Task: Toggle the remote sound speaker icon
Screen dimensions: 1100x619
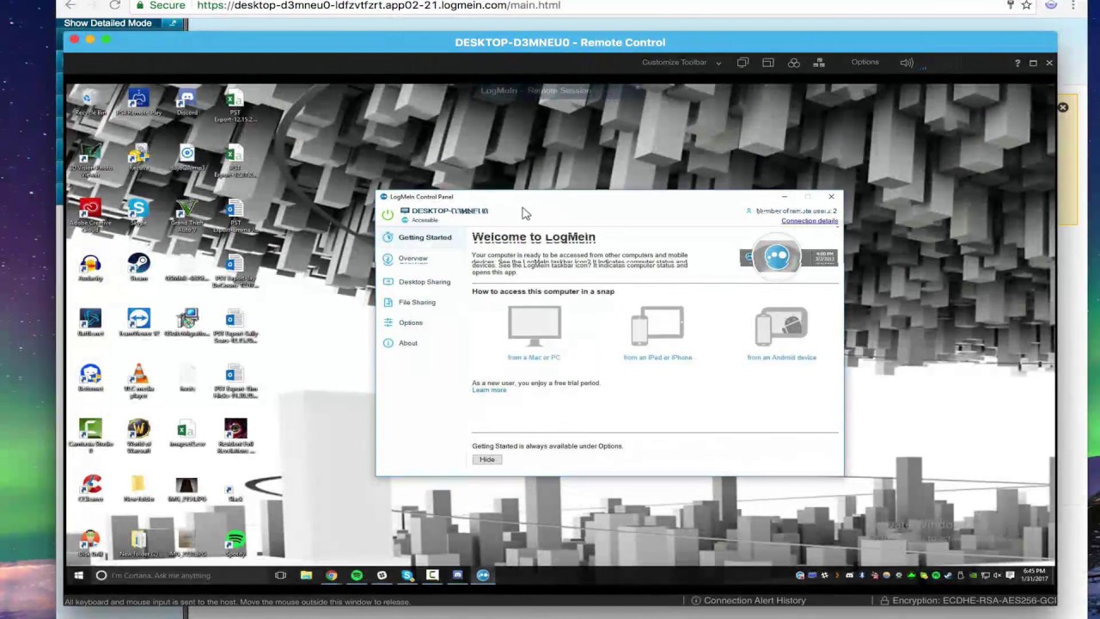Action: [x=906, y=62]
